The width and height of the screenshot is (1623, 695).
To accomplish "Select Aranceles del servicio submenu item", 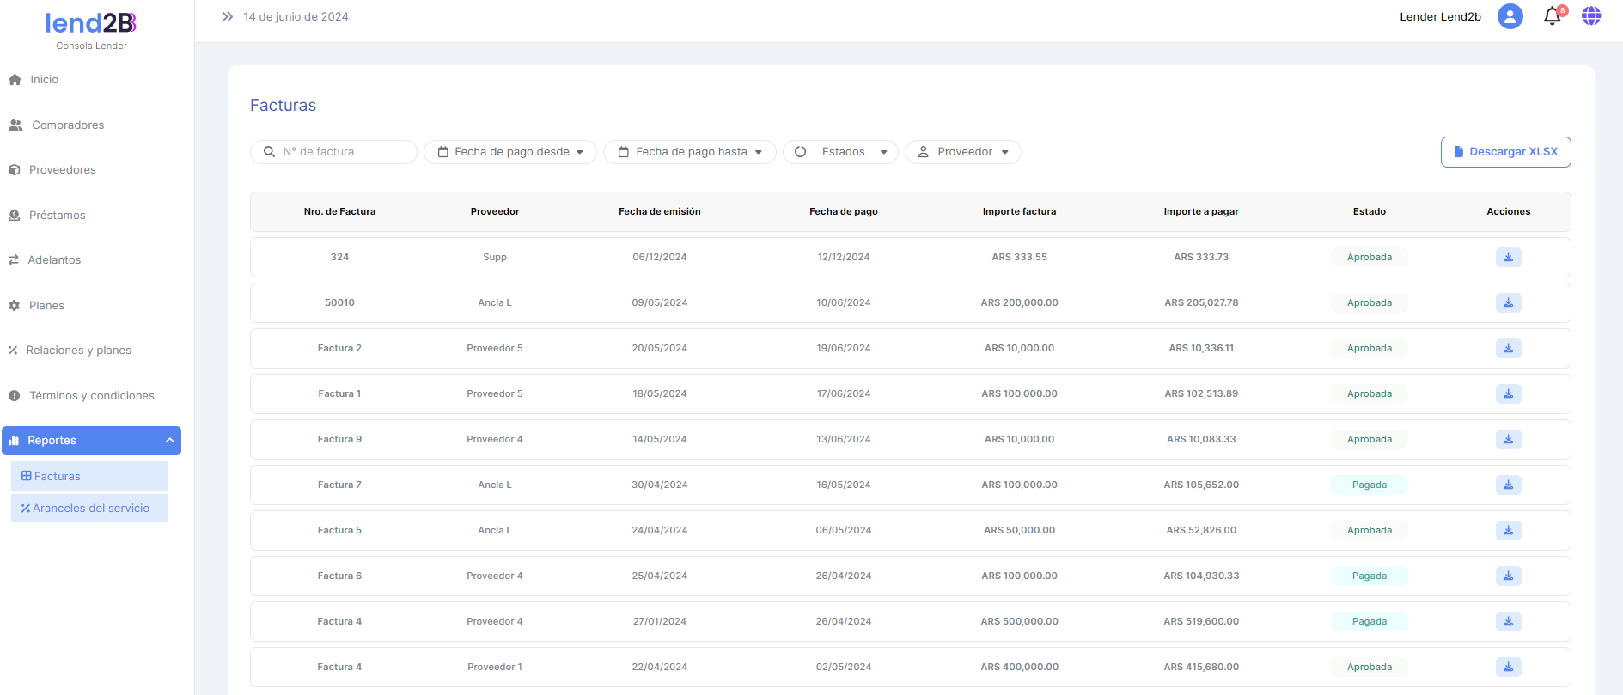I will [90, 508].
